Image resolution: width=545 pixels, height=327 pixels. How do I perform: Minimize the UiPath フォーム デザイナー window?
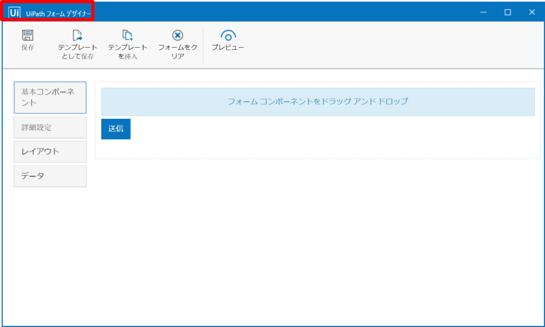pos(483,11)
